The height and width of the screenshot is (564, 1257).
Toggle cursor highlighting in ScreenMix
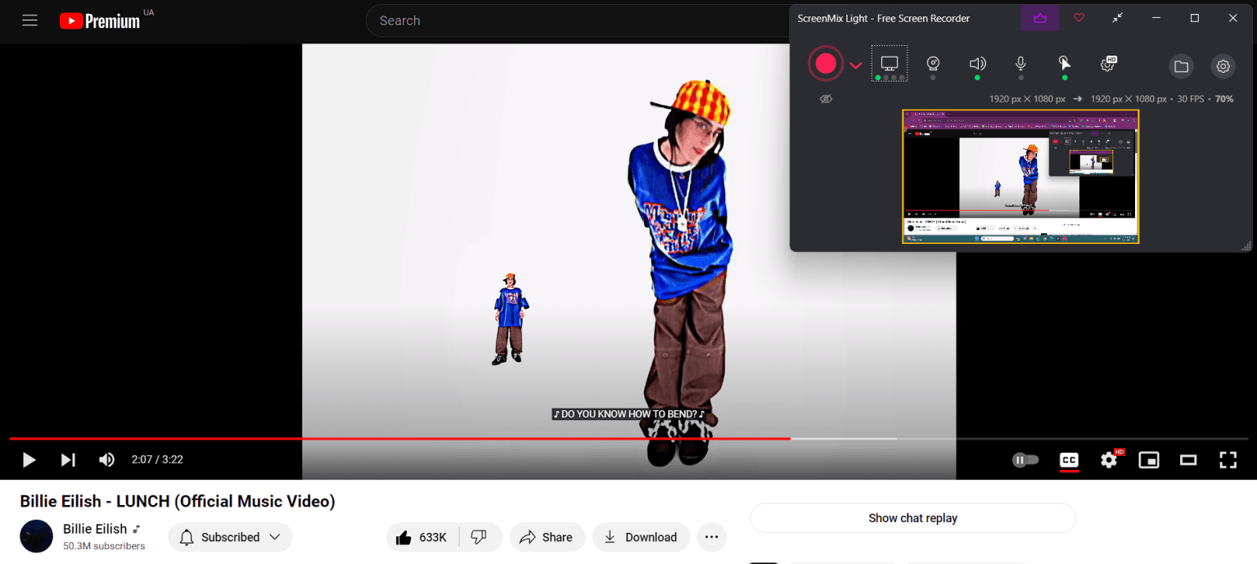coord(1064,64)
